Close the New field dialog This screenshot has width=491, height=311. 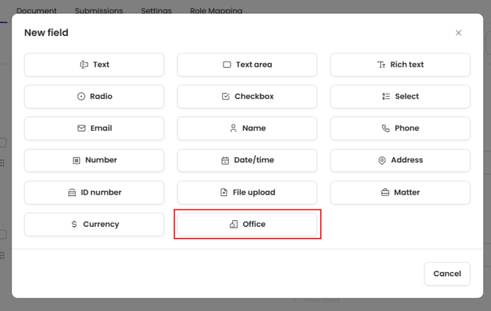tap(459, 33)
